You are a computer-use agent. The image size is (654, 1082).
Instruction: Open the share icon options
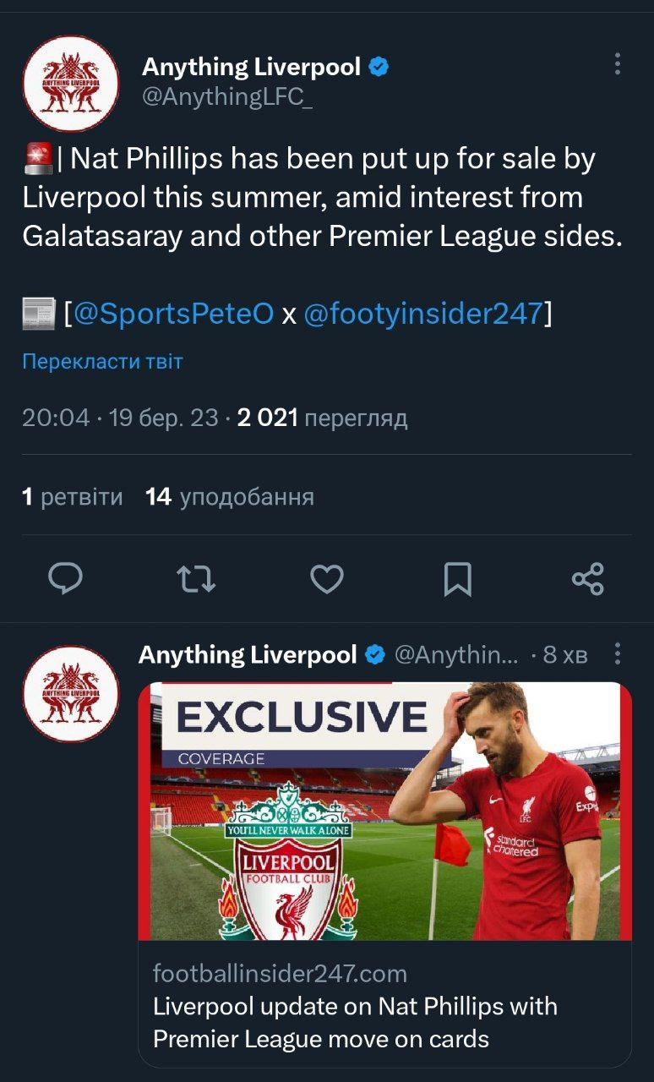coord(588,579)
